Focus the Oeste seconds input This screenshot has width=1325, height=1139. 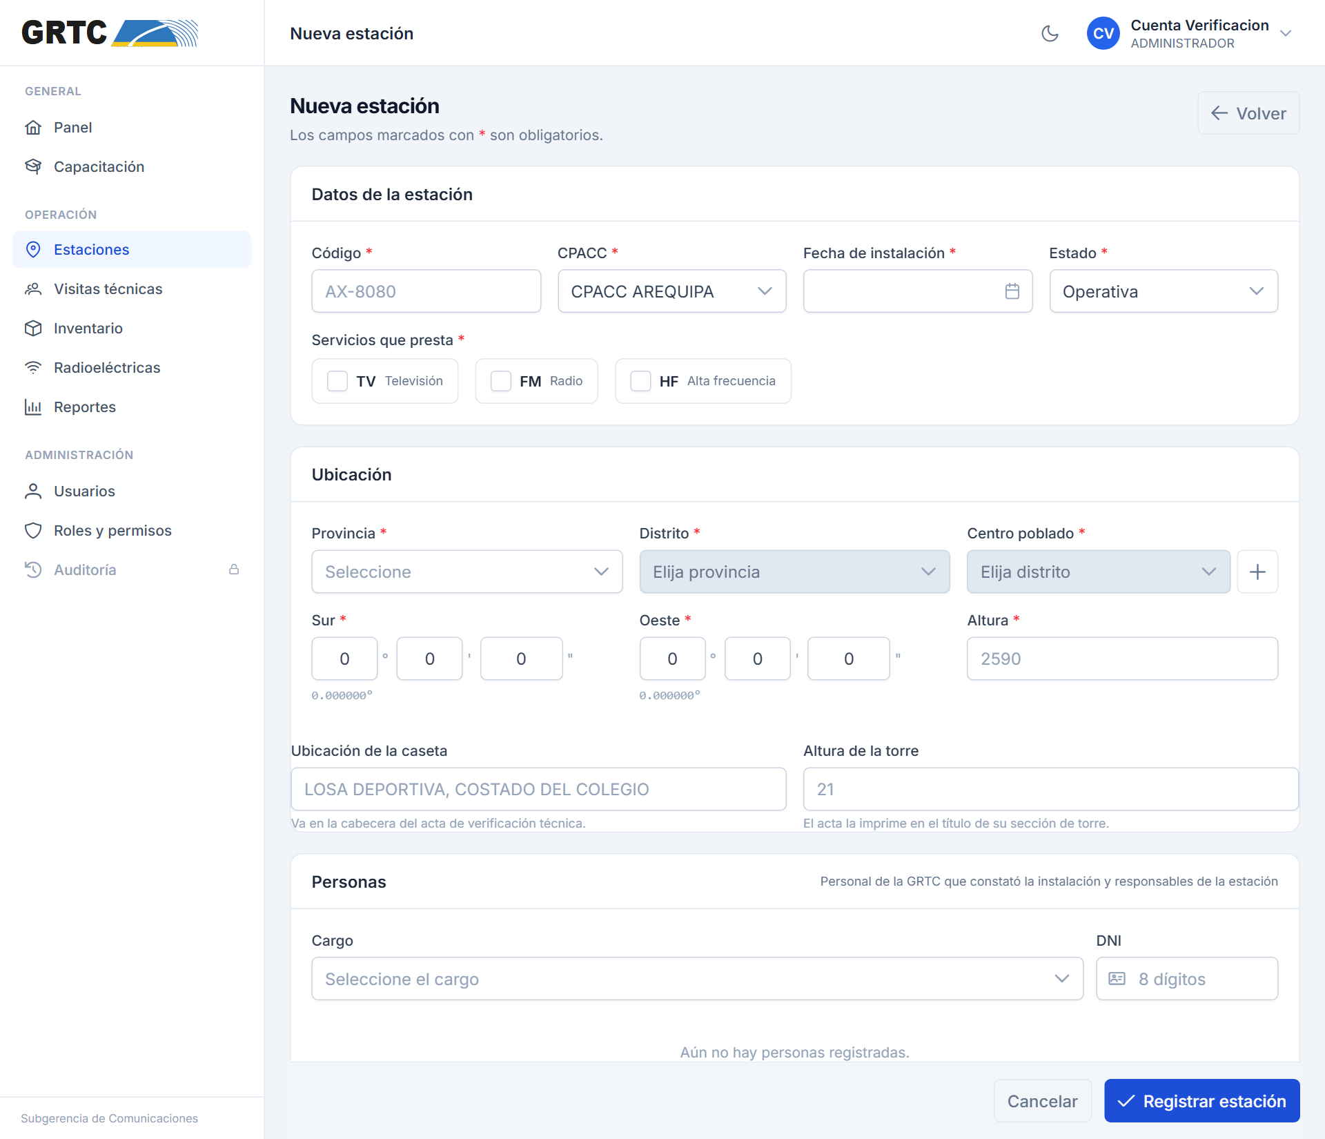848,659
